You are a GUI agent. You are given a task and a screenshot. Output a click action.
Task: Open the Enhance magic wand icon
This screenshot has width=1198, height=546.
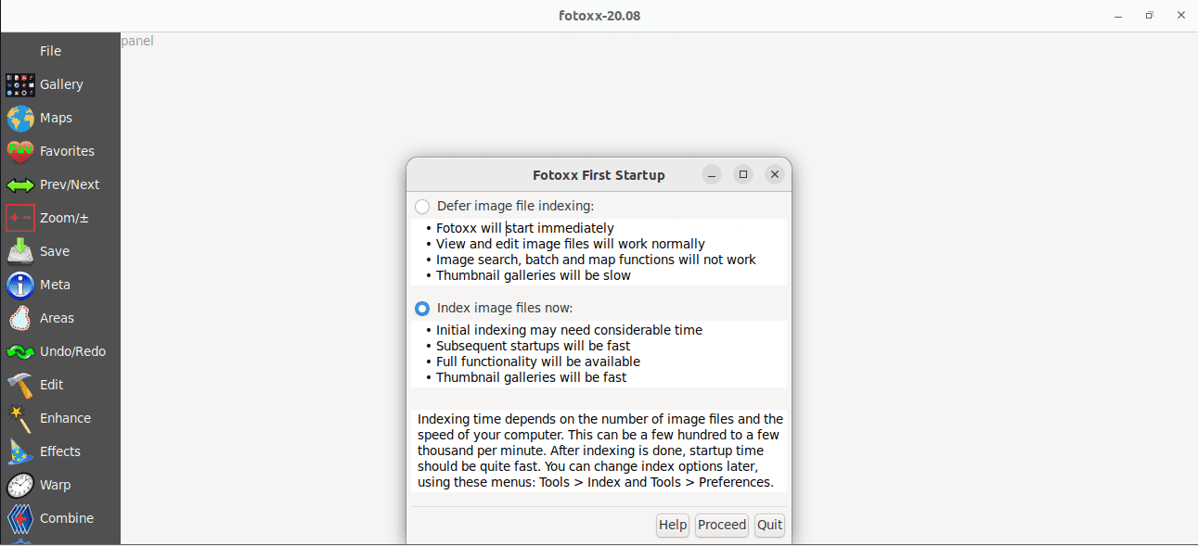tap(20, 418)
